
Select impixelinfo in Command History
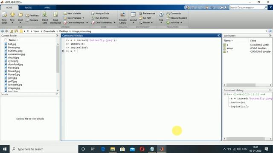pyautogui.click(x=240, y=107)
